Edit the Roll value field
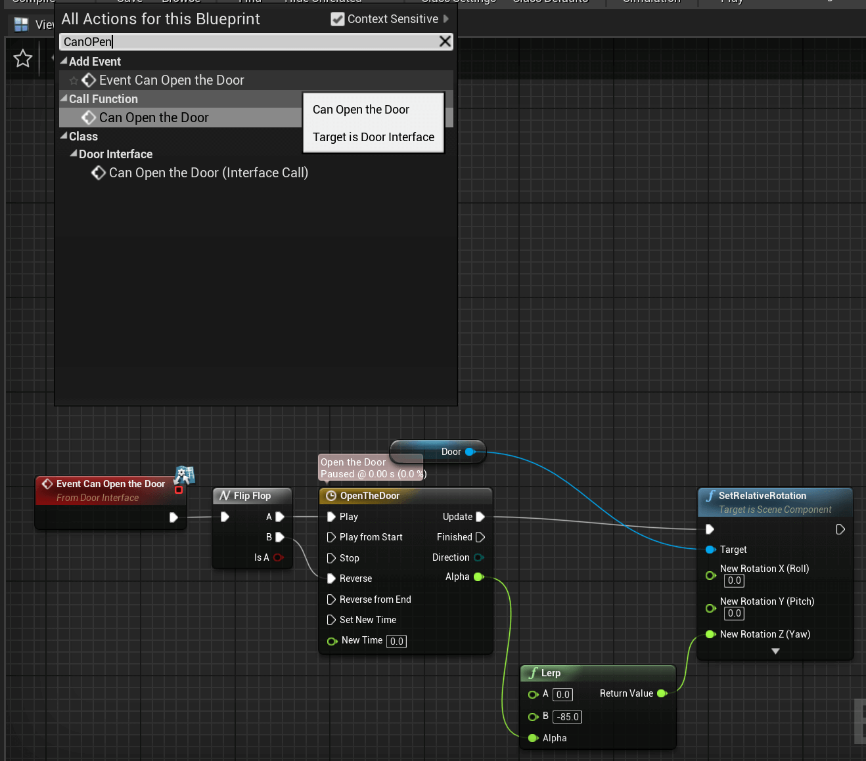Screen dimensions: 866x761 coord(734,581)
